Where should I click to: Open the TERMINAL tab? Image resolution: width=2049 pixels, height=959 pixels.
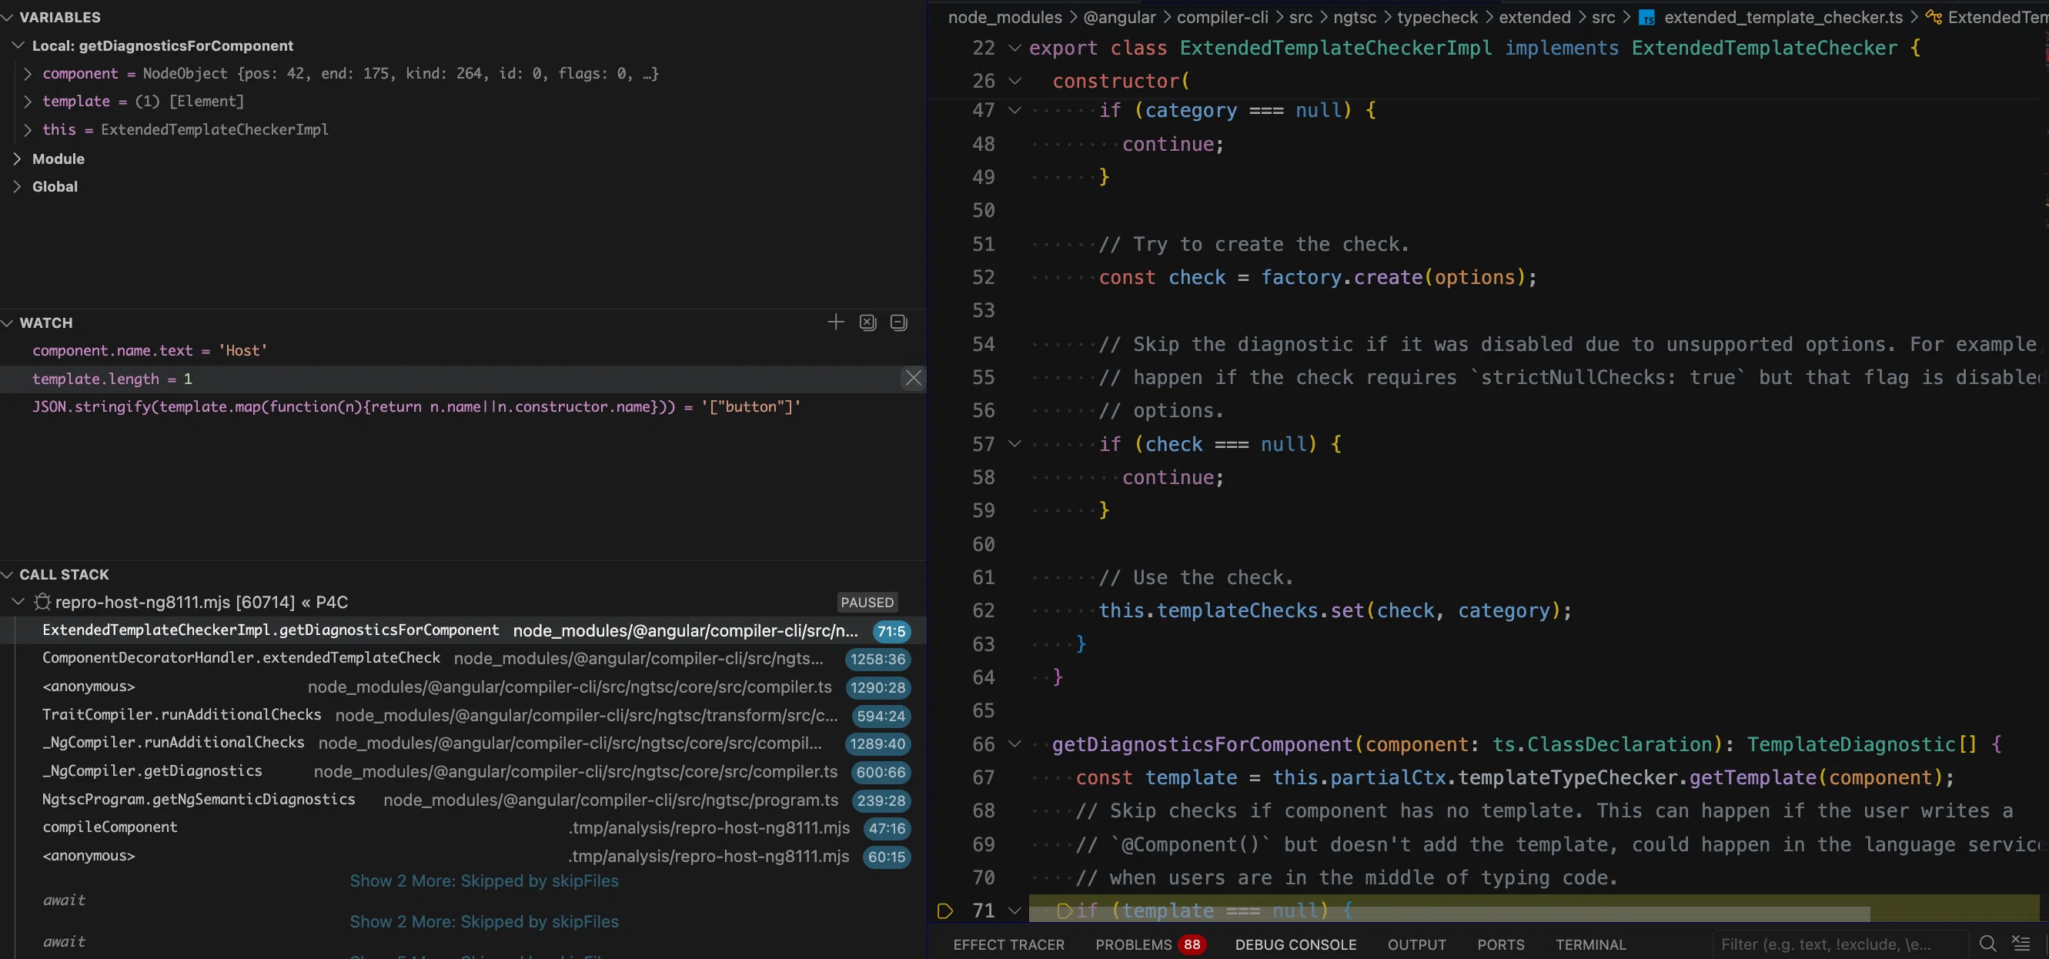1591,944
